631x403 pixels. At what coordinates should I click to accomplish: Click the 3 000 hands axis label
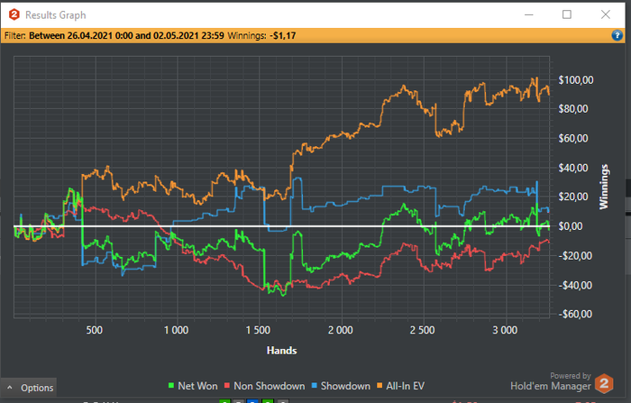[x=505, y=330]
